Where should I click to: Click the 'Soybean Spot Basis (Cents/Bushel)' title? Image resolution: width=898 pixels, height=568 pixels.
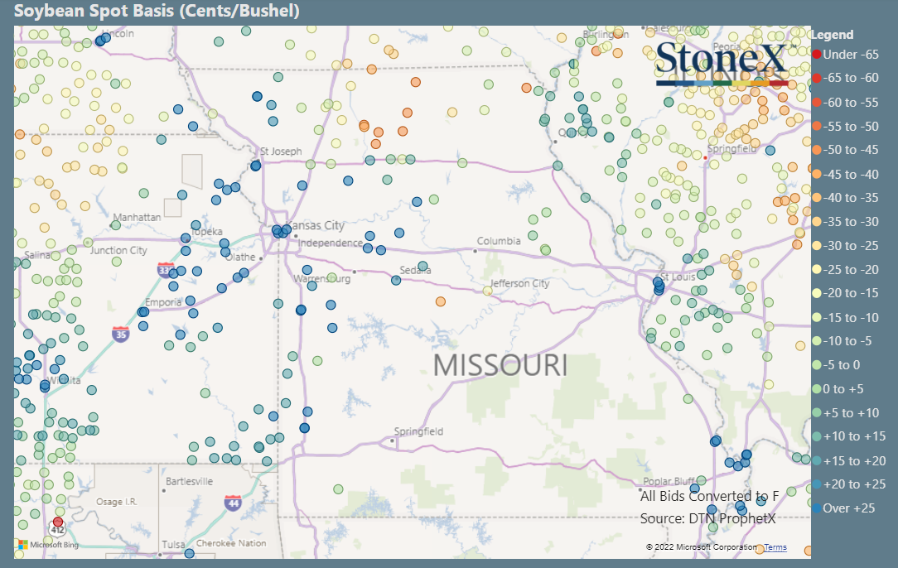pyautogui.click(x=157, y=11)
